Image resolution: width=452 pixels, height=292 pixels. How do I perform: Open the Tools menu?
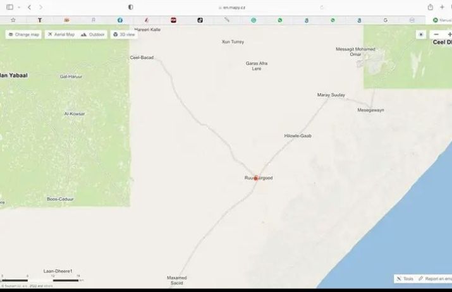click(x=405, y=279)
